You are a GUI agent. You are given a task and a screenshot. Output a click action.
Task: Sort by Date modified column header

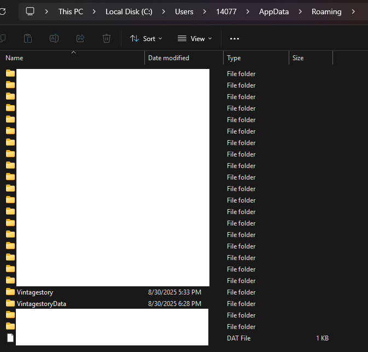168,58
